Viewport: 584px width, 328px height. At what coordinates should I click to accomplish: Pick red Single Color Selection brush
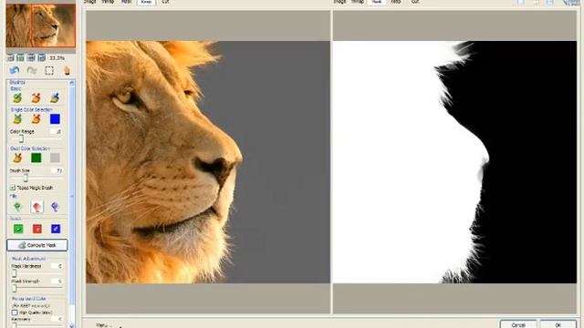36,119
